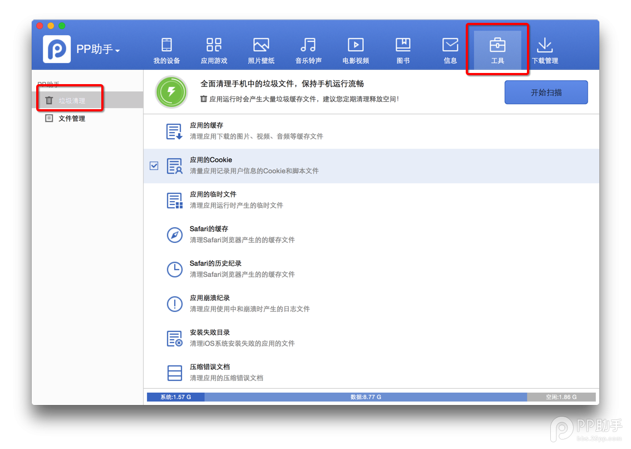The height and width of the screenshot is (449, 631).
Task: Click description 清理iOS系统安装失败的应用的文件
Action: tap(242, 343)
